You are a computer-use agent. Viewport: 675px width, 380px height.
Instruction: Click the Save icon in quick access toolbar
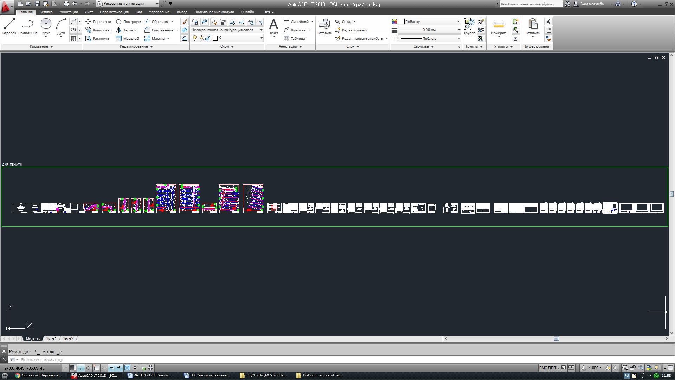point(37,4)
